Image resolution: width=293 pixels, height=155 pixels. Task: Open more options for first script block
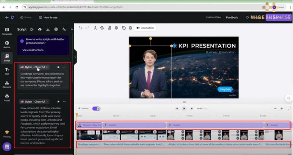click(64, 67)
